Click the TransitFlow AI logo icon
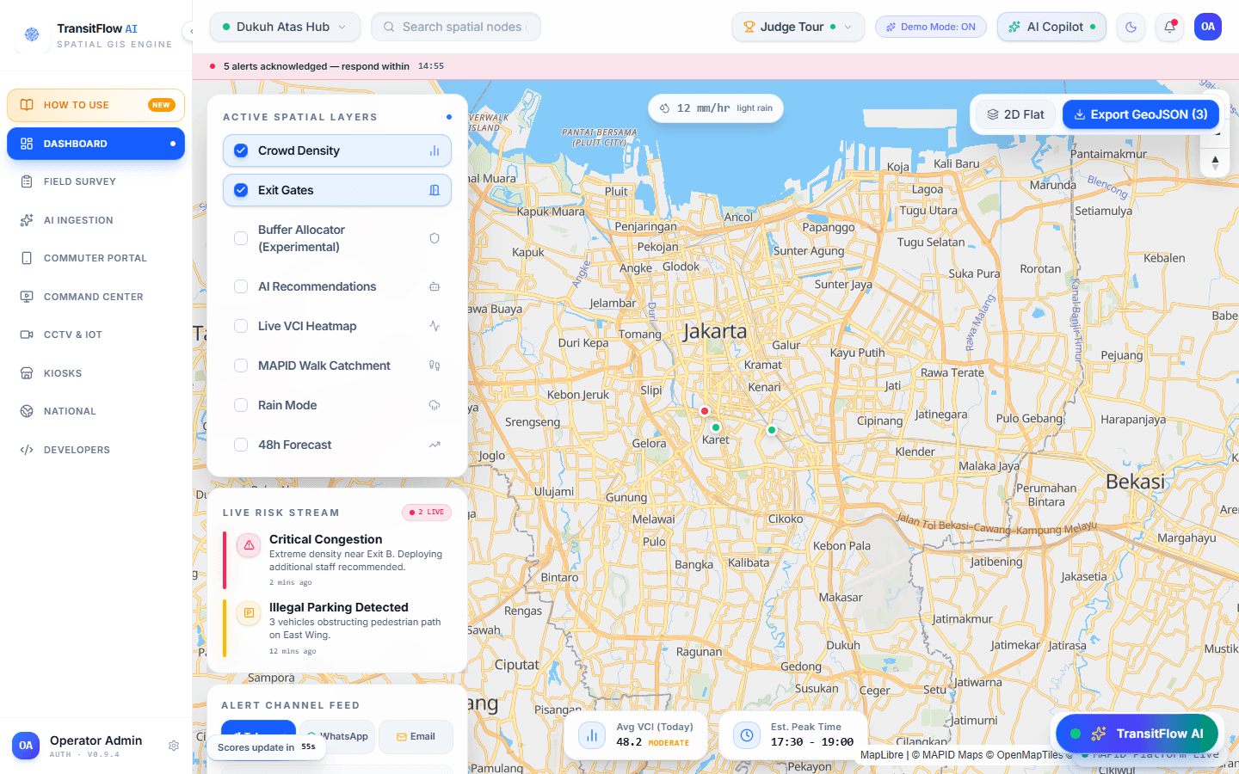This screenshot has width=1239, height=774. pyautogui.click(x=32, y=34)
